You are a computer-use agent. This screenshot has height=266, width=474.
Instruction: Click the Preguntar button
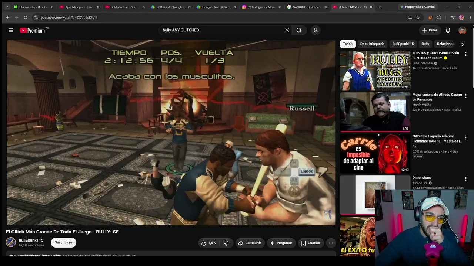281,243
